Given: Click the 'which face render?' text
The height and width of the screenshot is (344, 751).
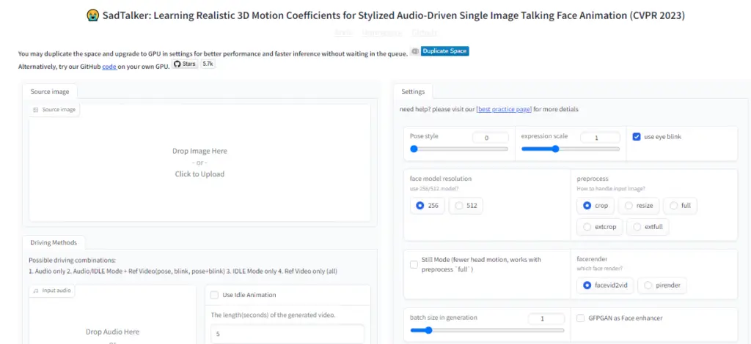Looking at the screenshot, I should pos(600,268).
